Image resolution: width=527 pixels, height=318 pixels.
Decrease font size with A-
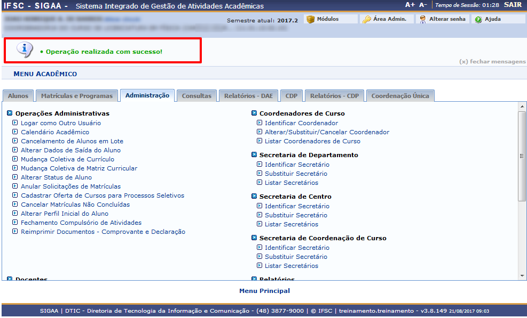(423, 5)
